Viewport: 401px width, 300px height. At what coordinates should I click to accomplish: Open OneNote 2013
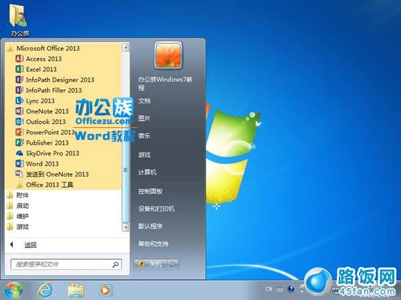click(x=42, y=111)
